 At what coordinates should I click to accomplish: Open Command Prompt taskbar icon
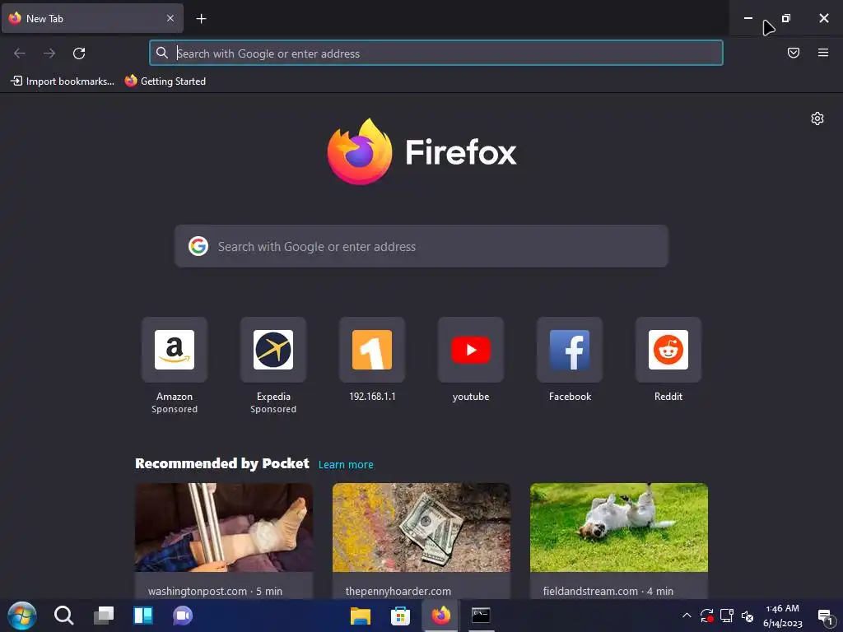(481, 616)
